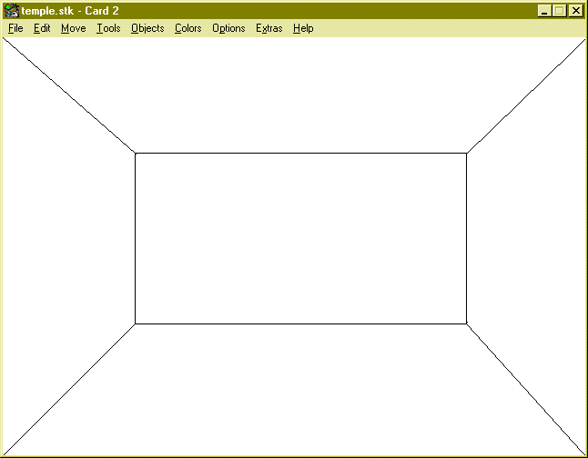This screenshot has width=588, height=458.
Task: Click the top-left corner of the central rectangle
Action: (x=136, y=154)
